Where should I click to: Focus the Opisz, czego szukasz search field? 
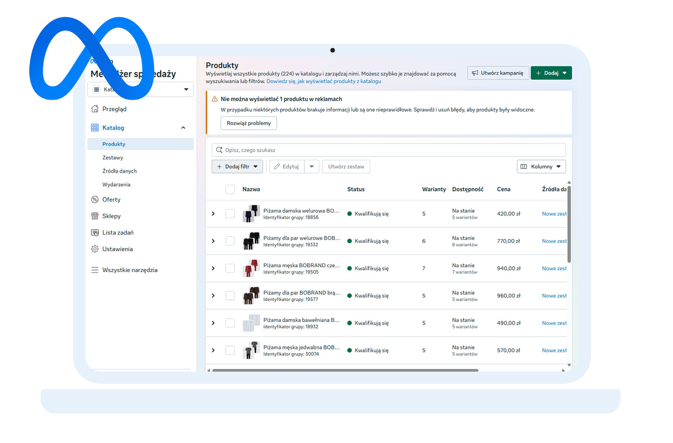pos(389,150)
